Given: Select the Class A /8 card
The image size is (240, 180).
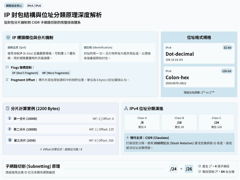Looking at the screenshot, I should coord(142,122).
